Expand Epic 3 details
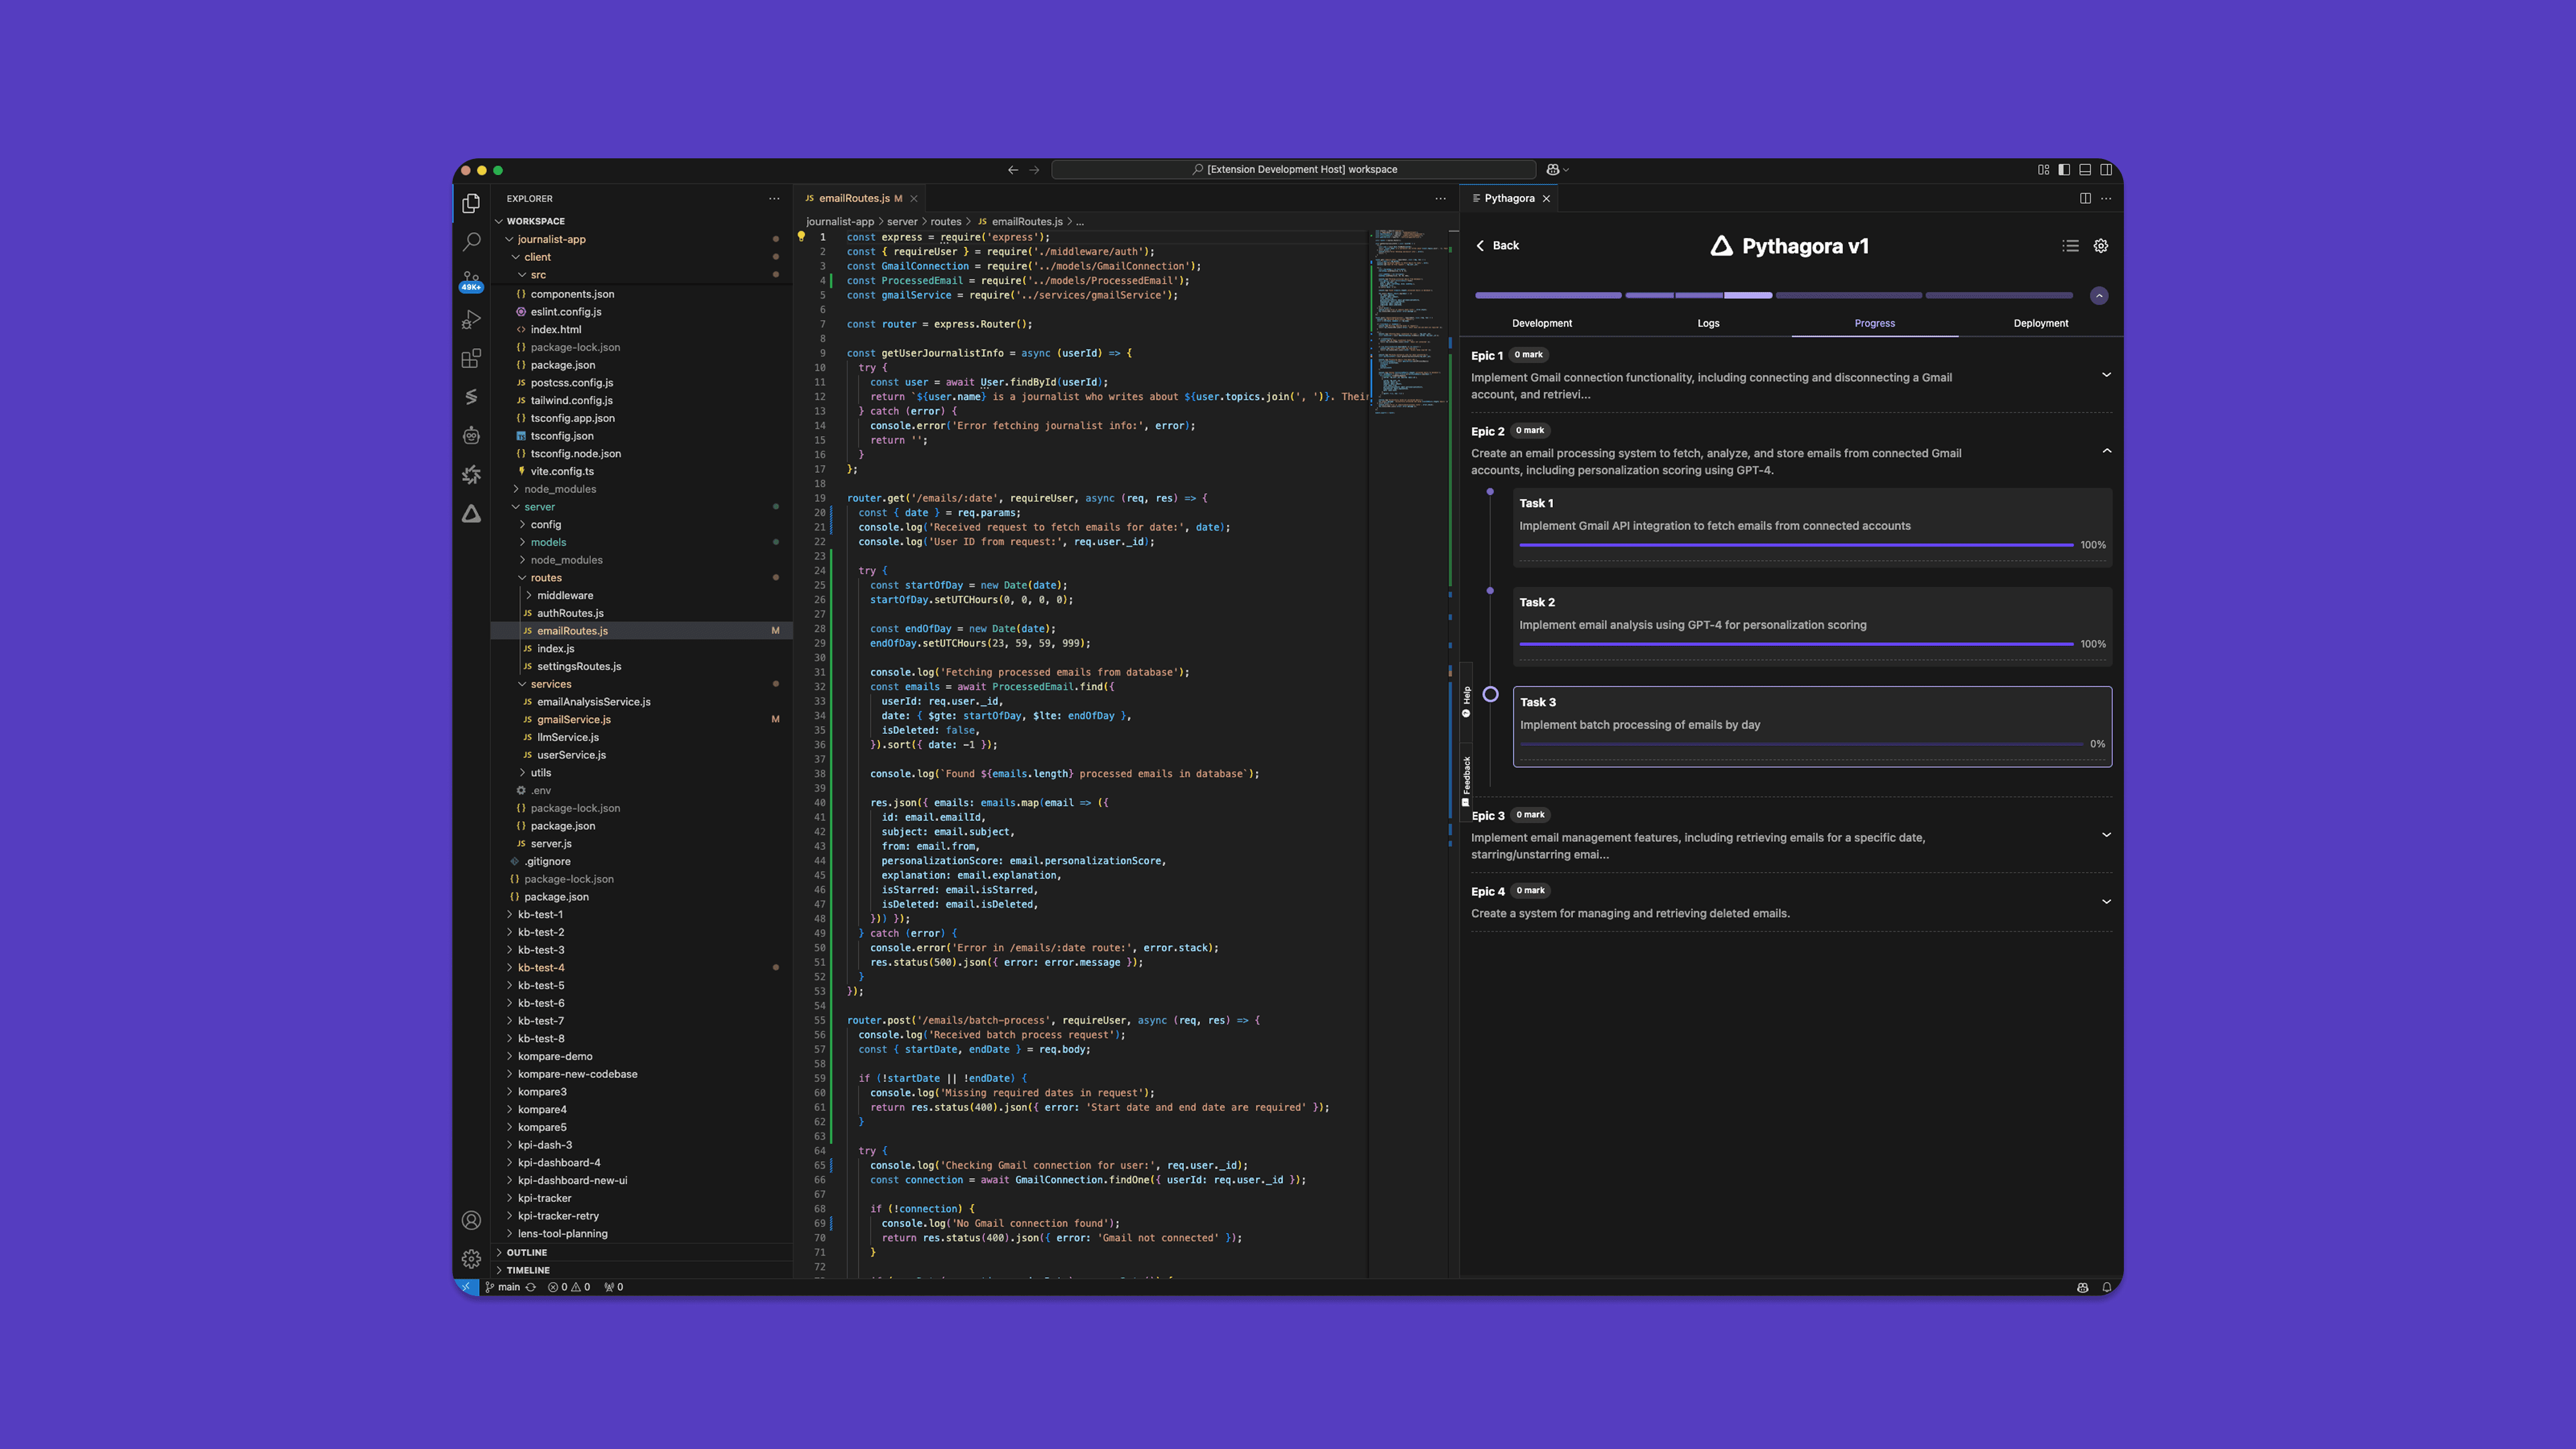This screenshot has width=2576, height=1449. point(2106,835)
